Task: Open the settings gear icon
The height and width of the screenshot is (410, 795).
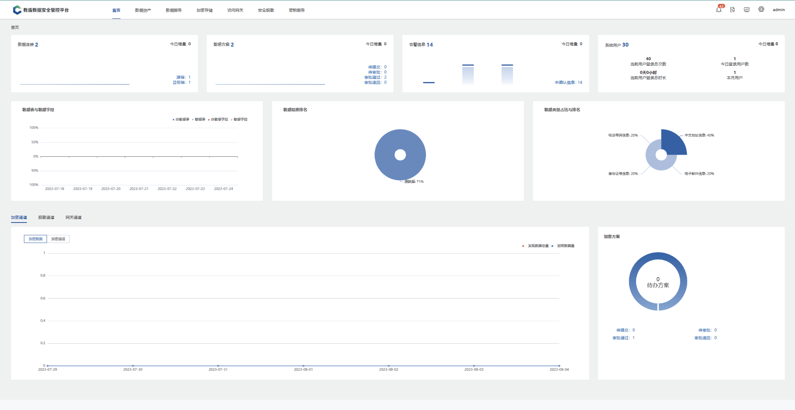Action: pyautogui.click(x=761, y=9)
